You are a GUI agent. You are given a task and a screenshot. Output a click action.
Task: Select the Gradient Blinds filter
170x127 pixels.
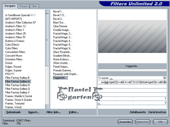[62, 56]
